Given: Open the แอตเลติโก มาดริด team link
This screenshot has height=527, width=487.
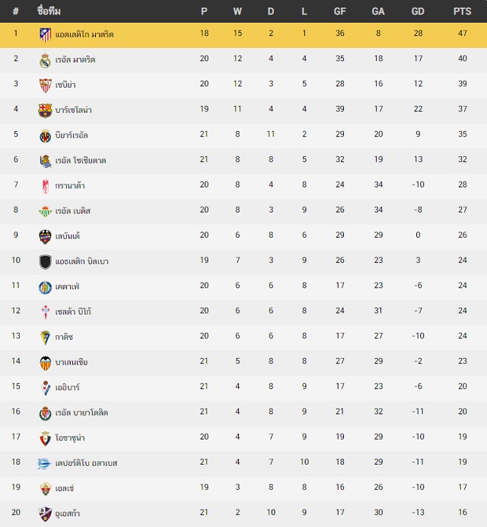Looking at the screenshot, I should point(84,34).
